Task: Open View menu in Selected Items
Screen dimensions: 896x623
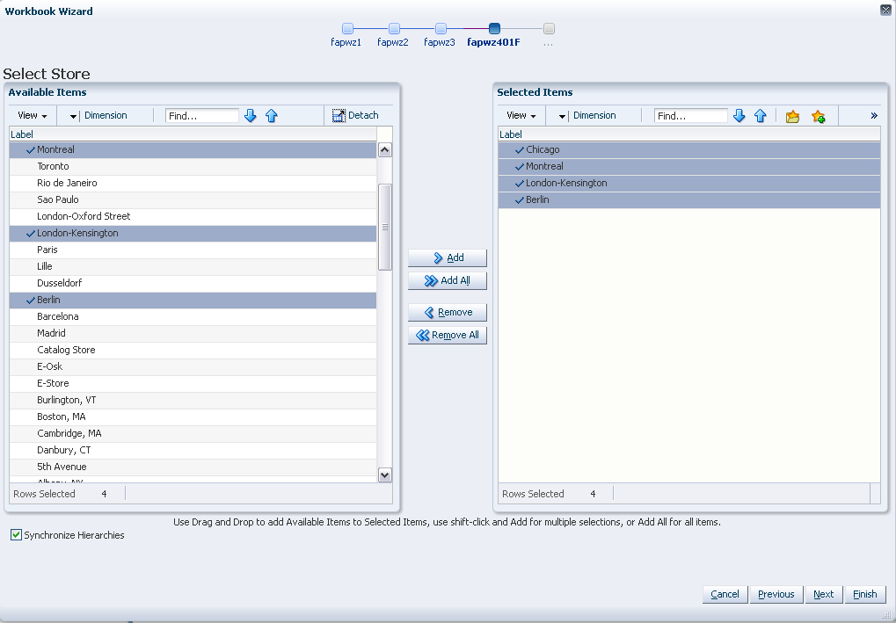Action: tap(521, 115)
